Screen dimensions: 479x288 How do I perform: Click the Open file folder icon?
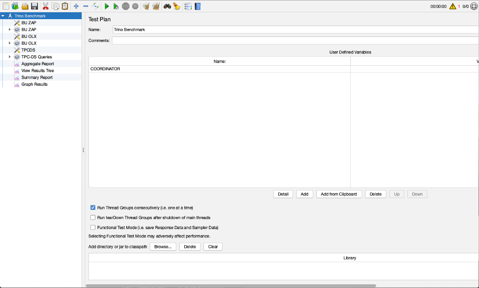click(x=25, y=6)
